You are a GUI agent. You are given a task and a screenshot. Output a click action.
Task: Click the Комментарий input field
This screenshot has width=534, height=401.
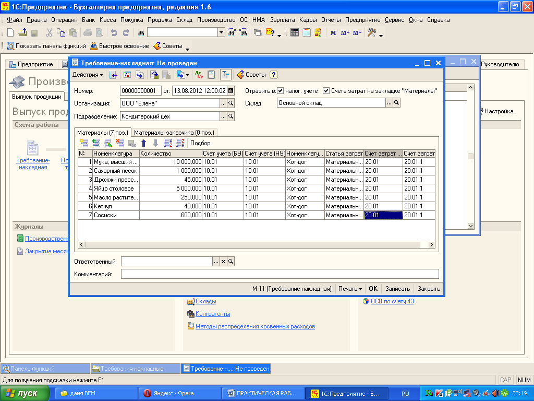(x=280, y=274)
